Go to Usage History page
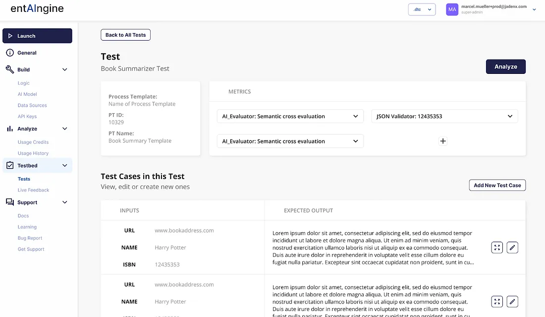This screenshot has width=545, height=317. tap(33, 153)
